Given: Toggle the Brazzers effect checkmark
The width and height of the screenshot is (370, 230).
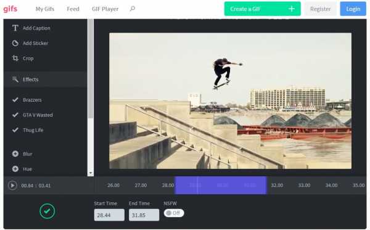Looking at the screenshot, I should click(x=15, y=100).
